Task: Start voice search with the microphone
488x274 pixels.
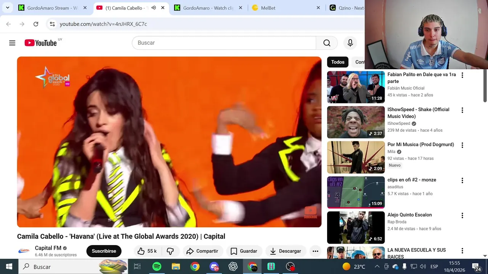Action: point(350,43)
